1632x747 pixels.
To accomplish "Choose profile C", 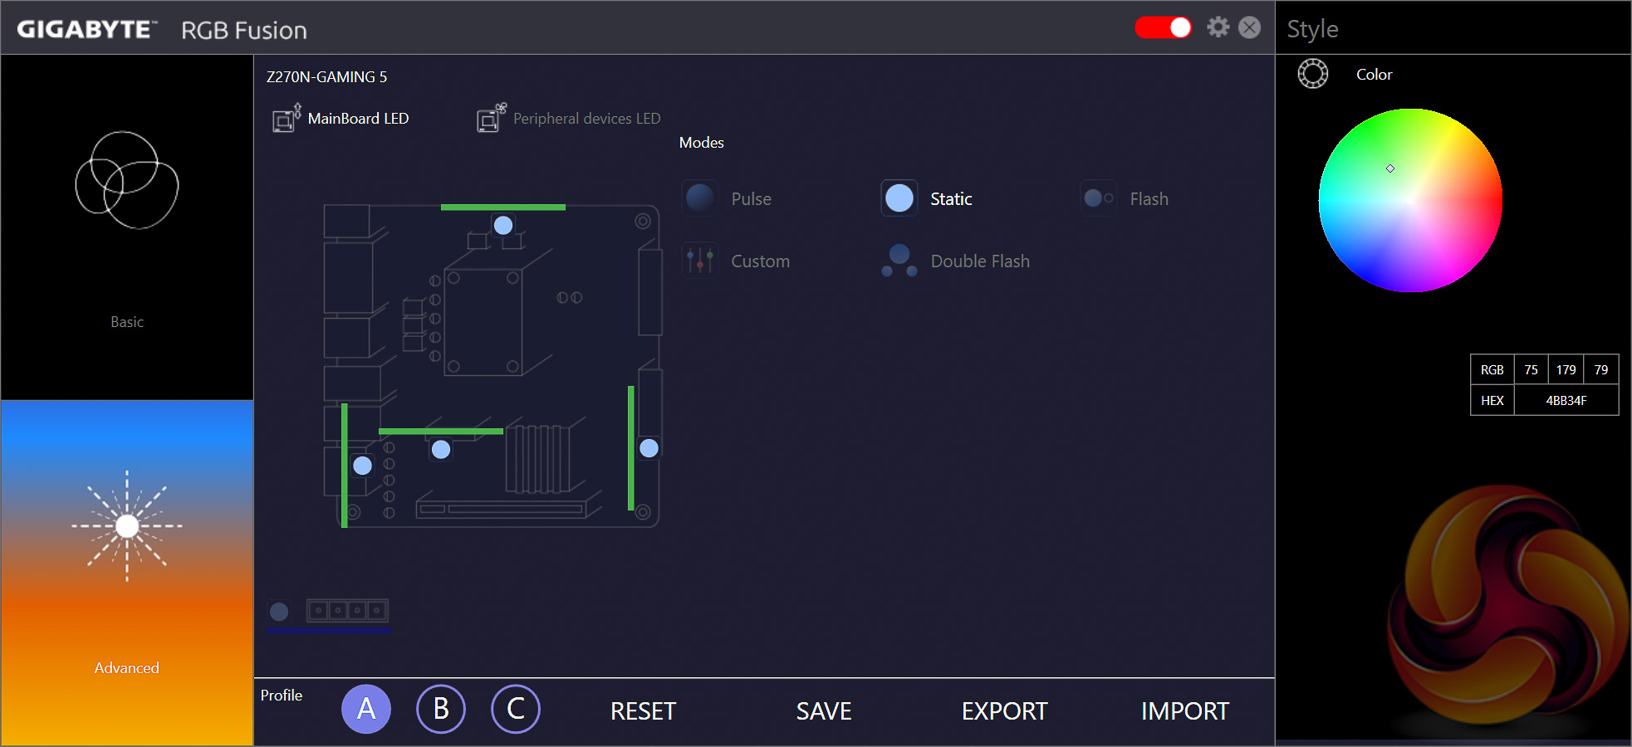I will coord(516,710).
